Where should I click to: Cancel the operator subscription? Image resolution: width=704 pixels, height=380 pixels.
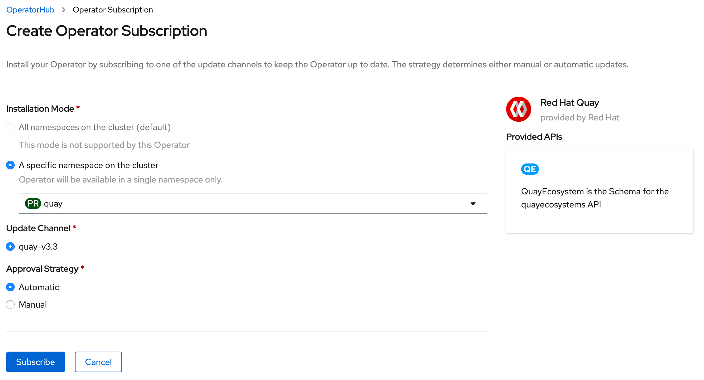pos(98,362)
